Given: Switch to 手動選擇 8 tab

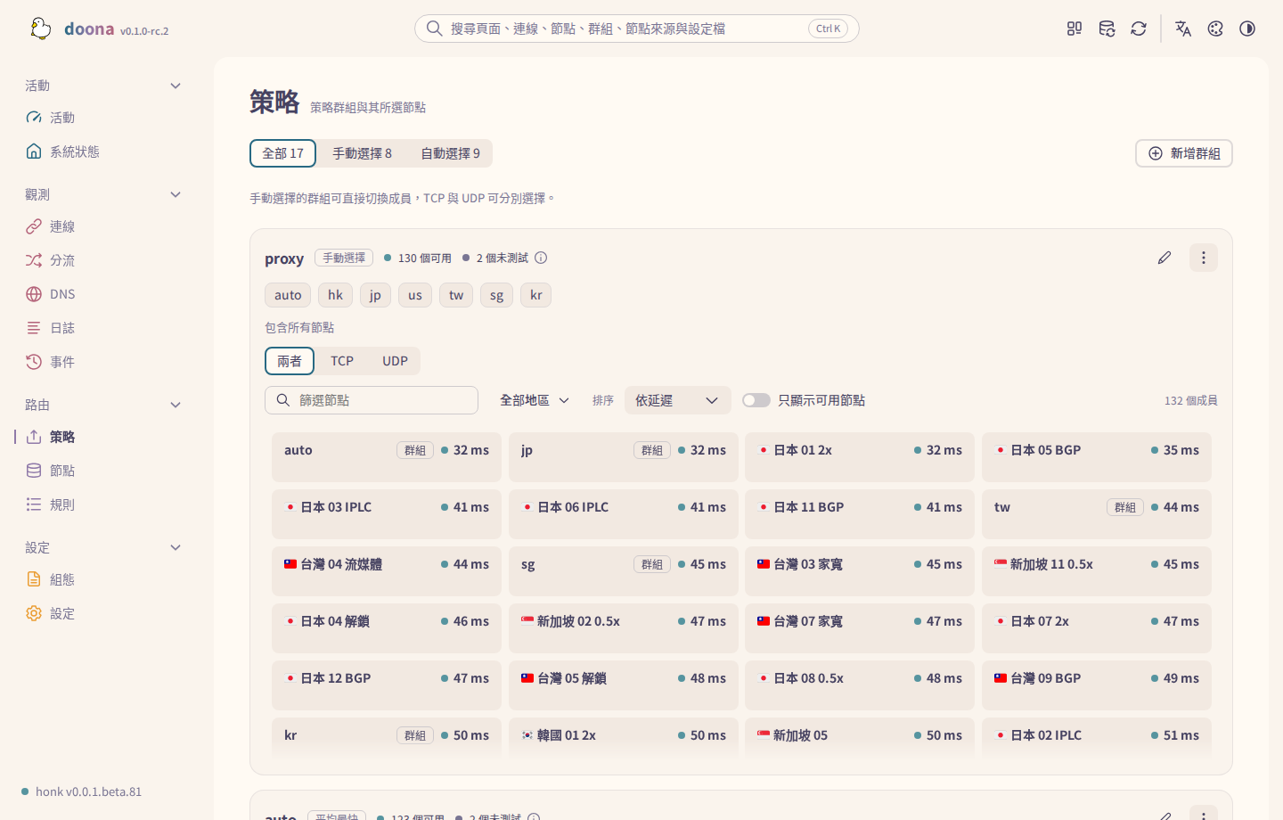Looking at the screenshot, I should point(362,153).
